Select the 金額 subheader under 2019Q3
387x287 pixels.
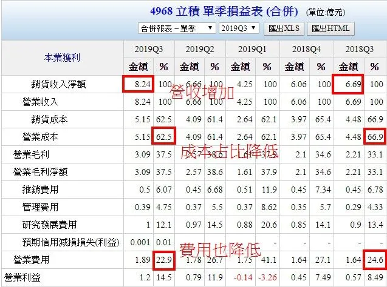coord(139,67)
